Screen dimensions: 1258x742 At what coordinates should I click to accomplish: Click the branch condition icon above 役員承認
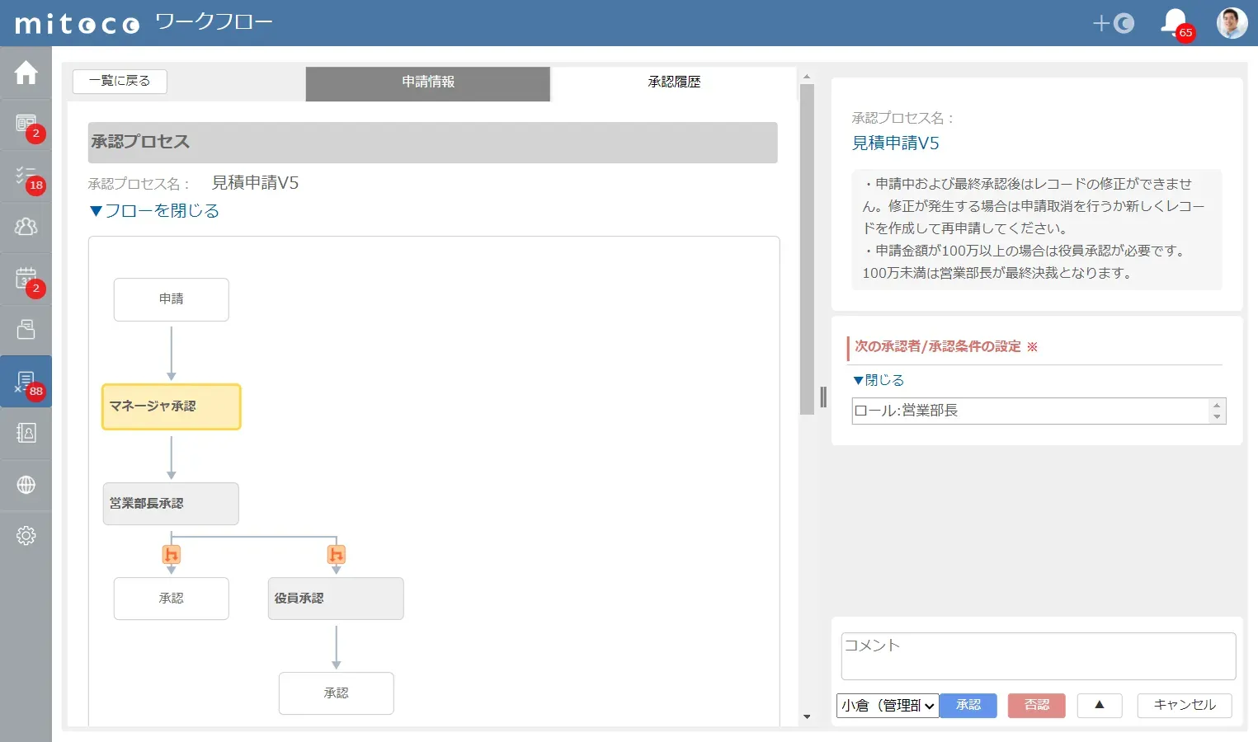click(337, 555)
